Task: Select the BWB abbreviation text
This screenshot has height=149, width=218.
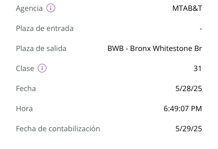Action: [116, 48]
